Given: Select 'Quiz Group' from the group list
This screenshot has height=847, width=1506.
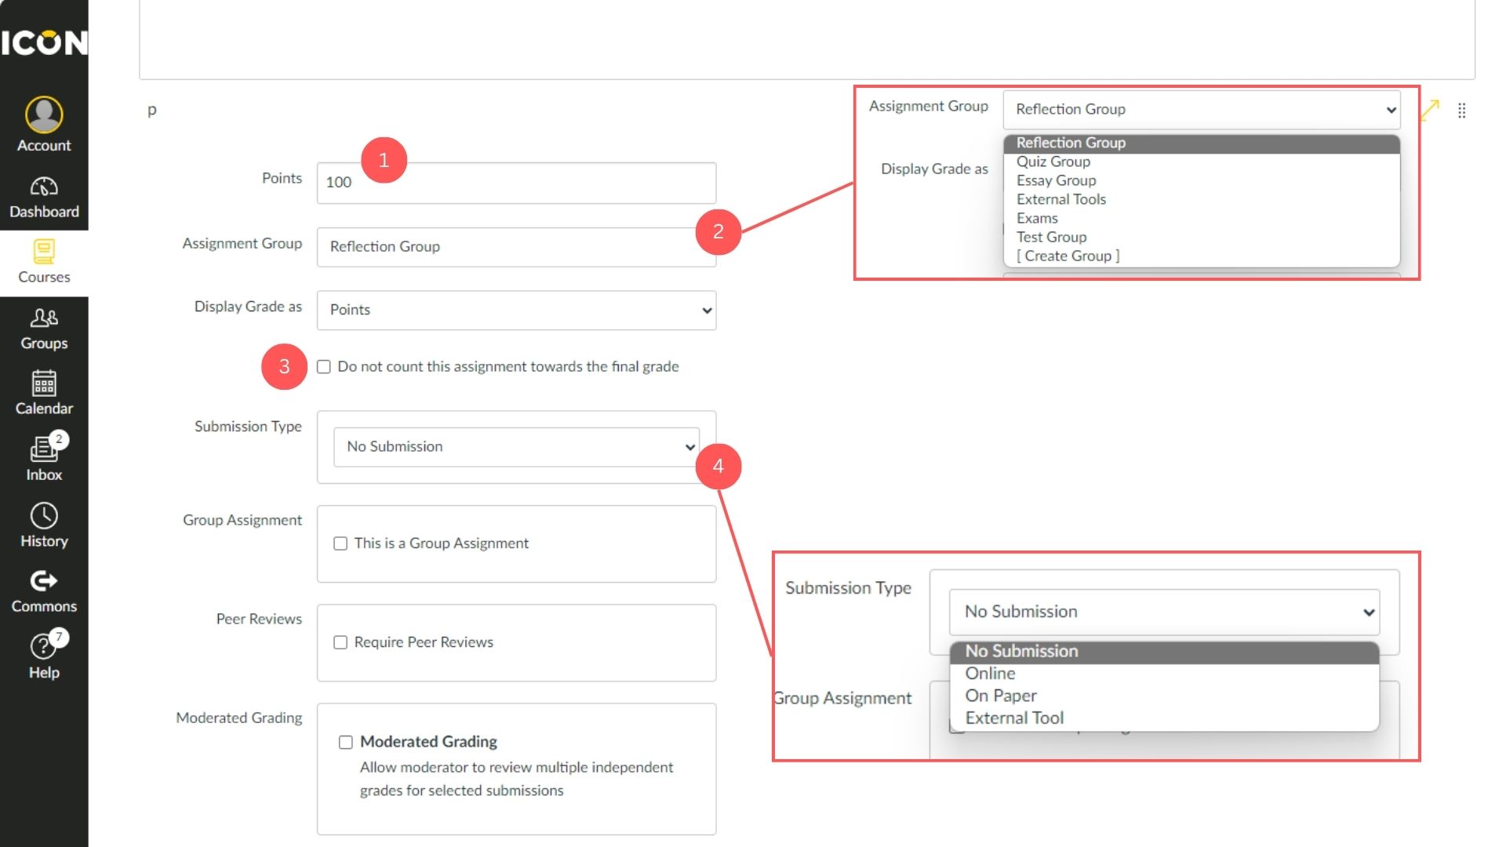Looking at the screenshot, I should 1053,162.
